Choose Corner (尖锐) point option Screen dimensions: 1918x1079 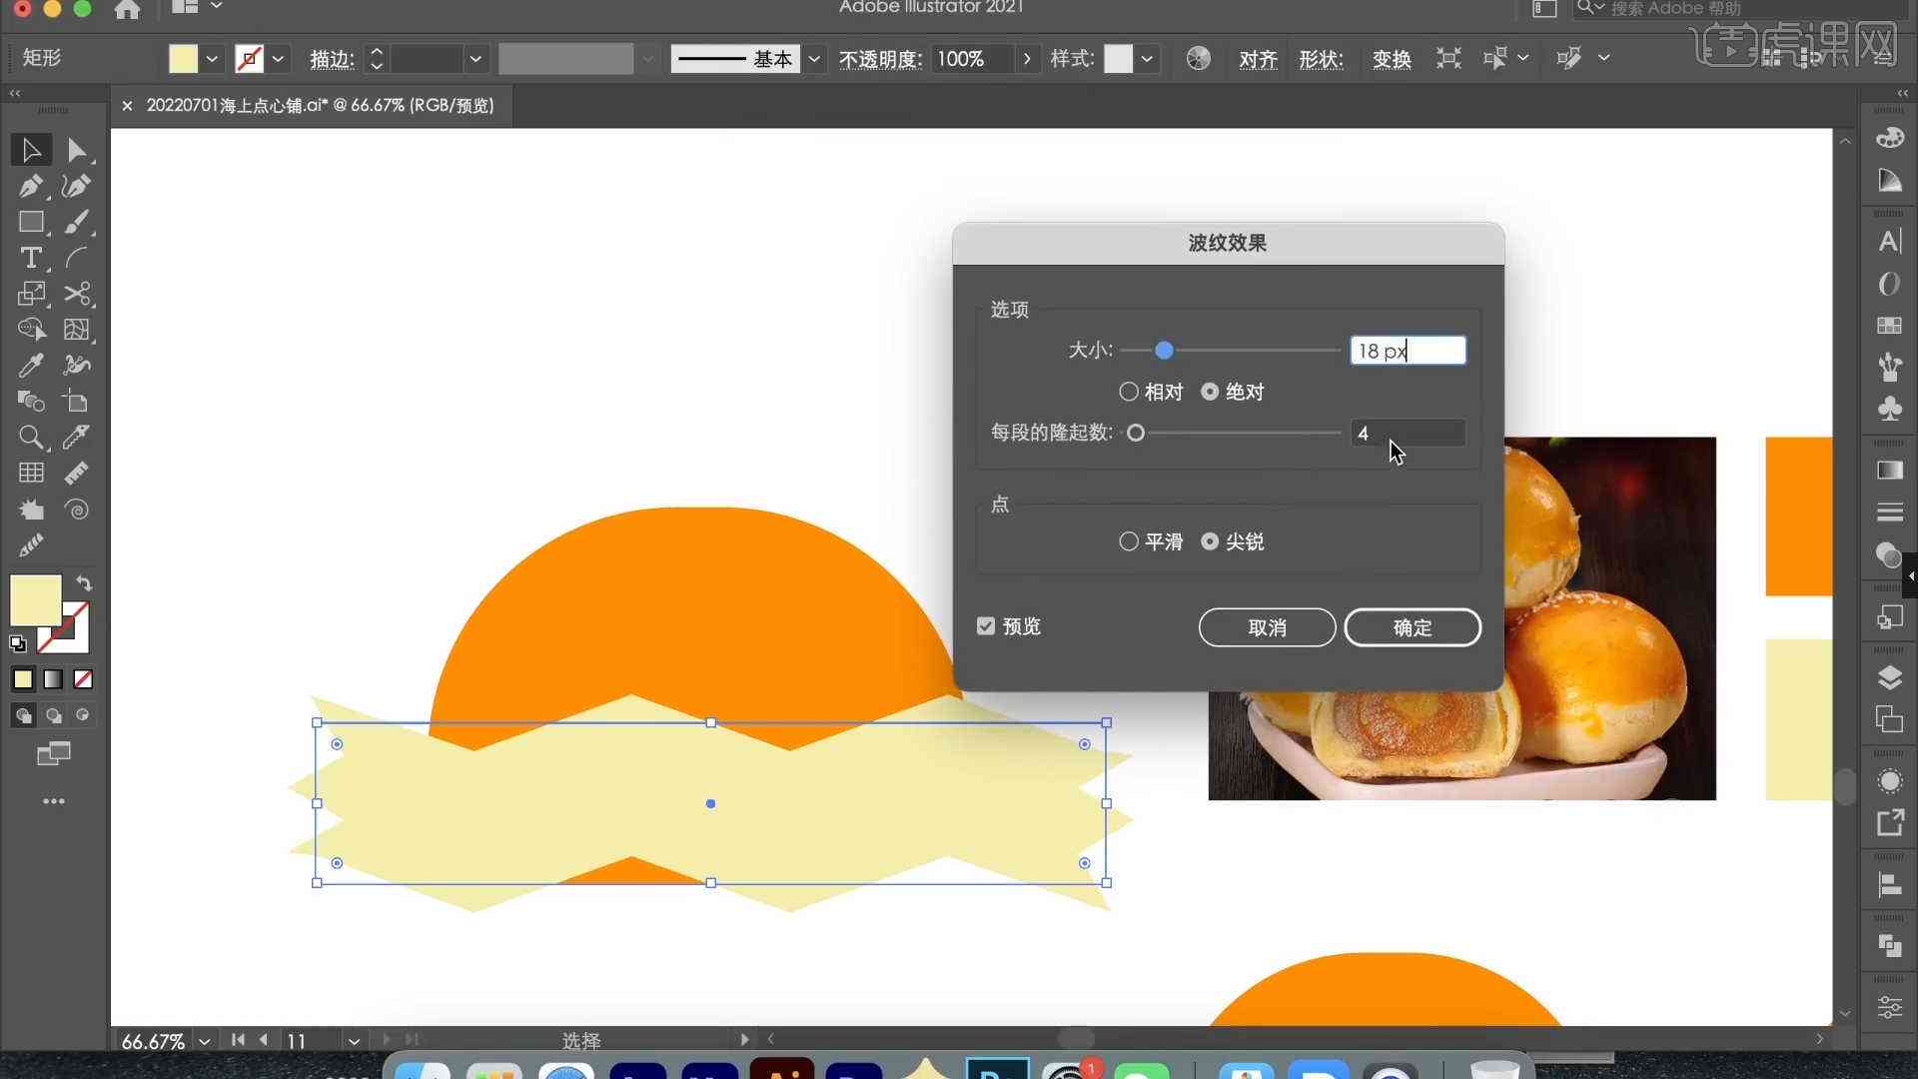coord(1210,541)
